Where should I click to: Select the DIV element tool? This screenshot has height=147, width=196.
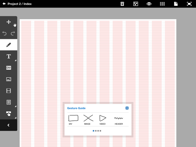(x=9, y=68)
